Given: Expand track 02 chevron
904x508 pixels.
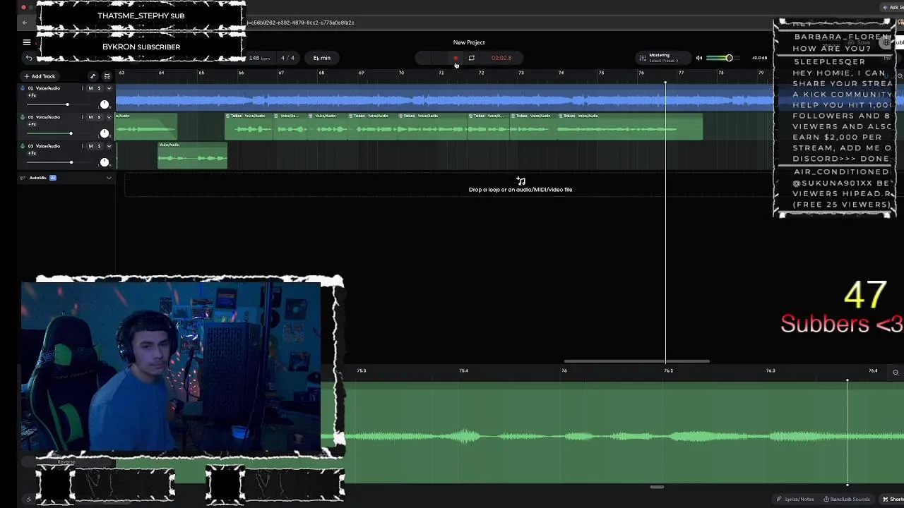Looking at the screenshot, I should coord(109,117).
